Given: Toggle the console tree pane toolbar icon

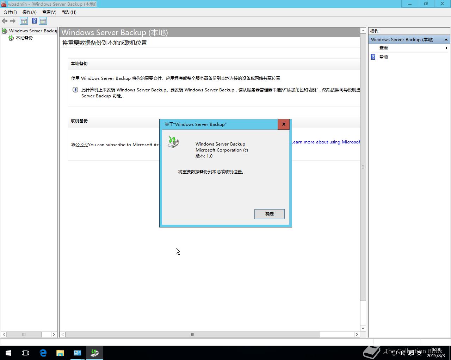Looking at the screenshot, I should pos(24,21).
